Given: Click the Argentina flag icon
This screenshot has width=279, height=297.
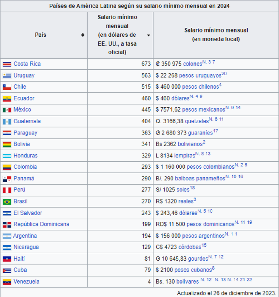Looking at the screenshot, I should (7, 236).
